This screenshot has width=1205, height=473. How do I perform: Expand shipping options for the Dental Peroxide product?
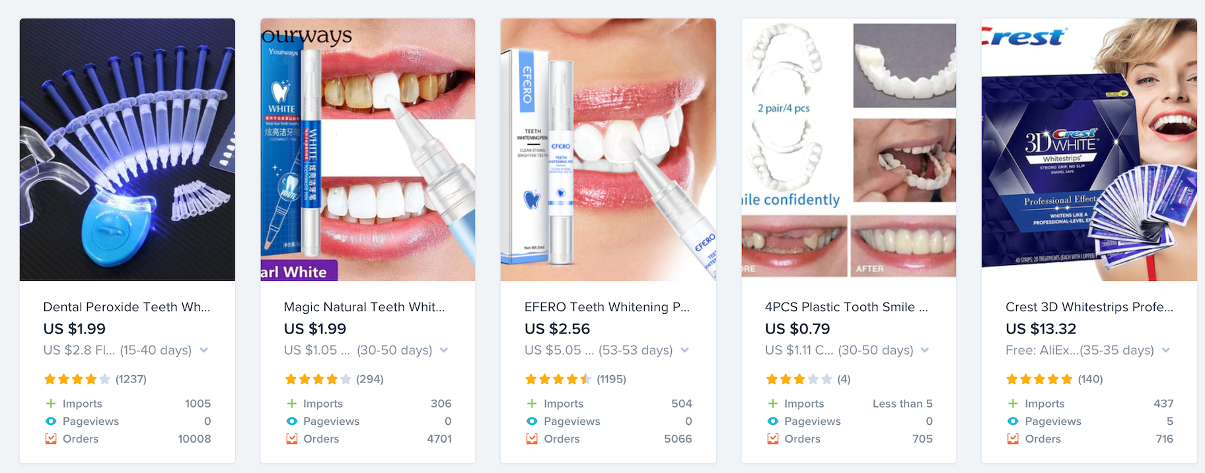point(203,350)
